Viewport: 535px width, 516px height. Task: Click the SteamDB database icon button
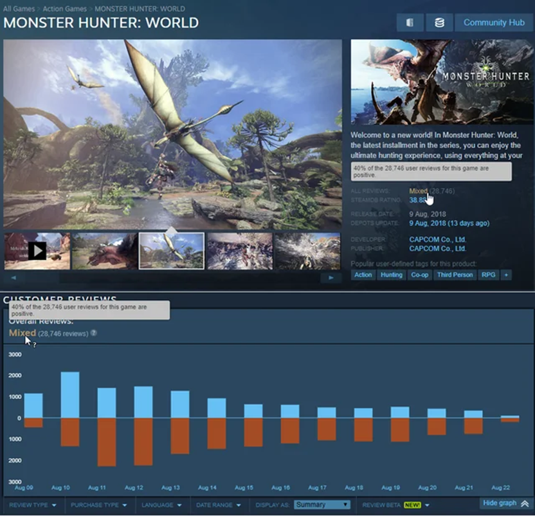(x=439, y=23)
